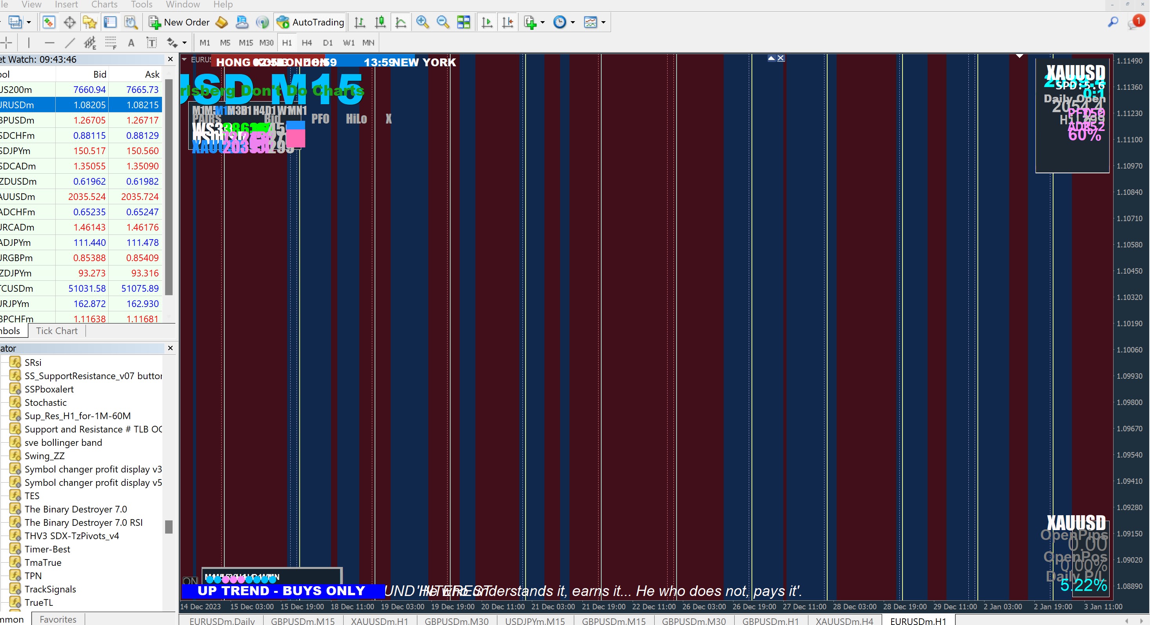
Task: Select the M15 timeframe button
Action: pos(245,43)
